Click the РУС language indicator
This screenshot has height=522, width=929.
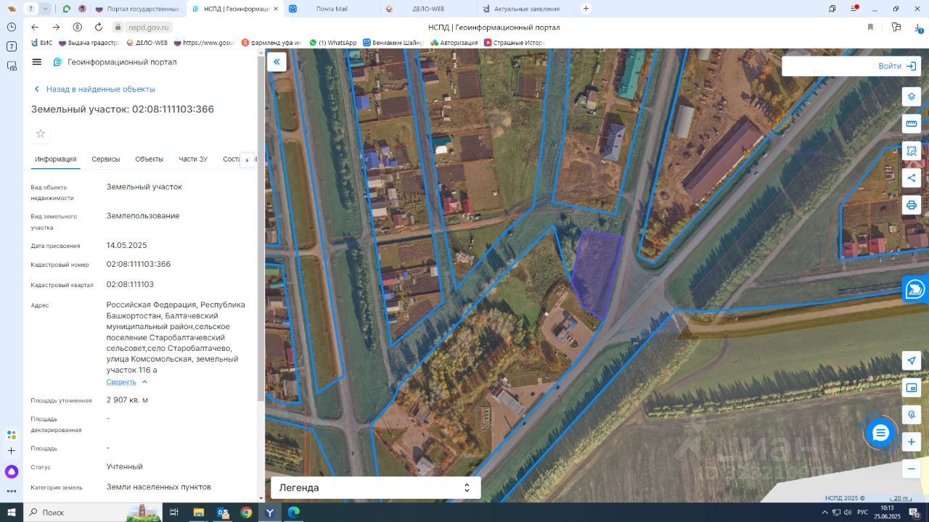coord(862,512)
